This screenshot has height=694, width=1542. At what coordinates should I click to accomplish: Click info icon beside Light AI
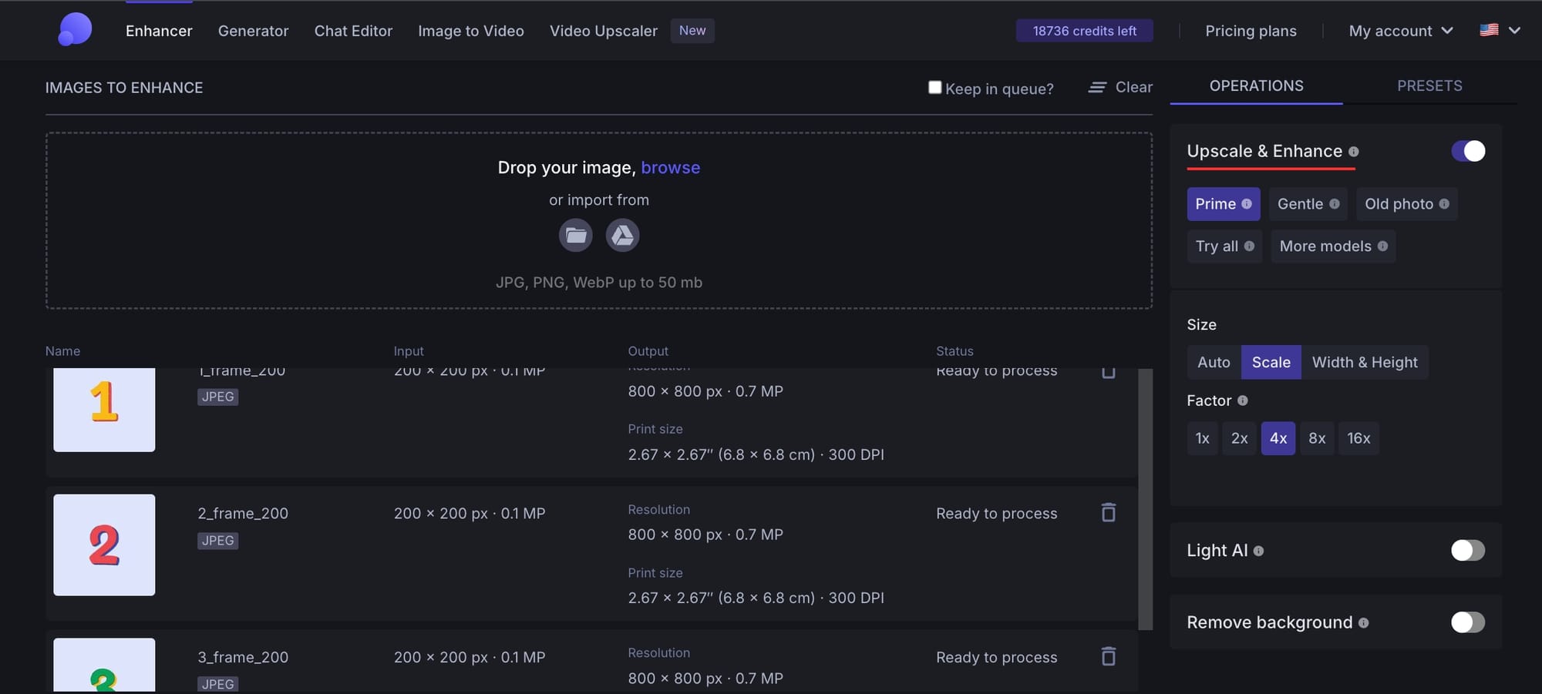point(1258,551)
